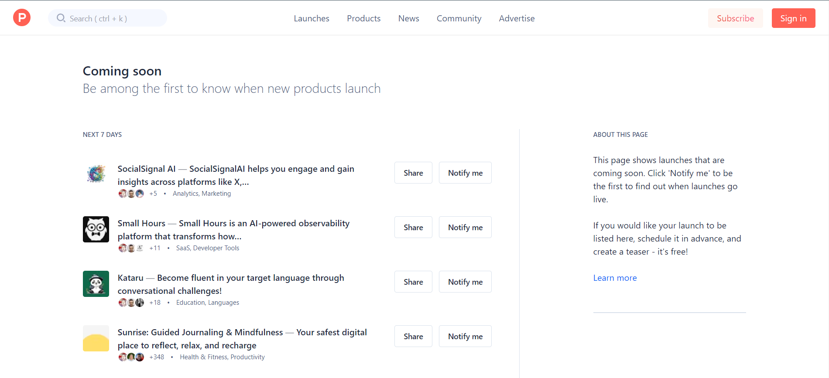Open the Analytics topic tag
Screen dimensions: 829x378
pos(185,194)
